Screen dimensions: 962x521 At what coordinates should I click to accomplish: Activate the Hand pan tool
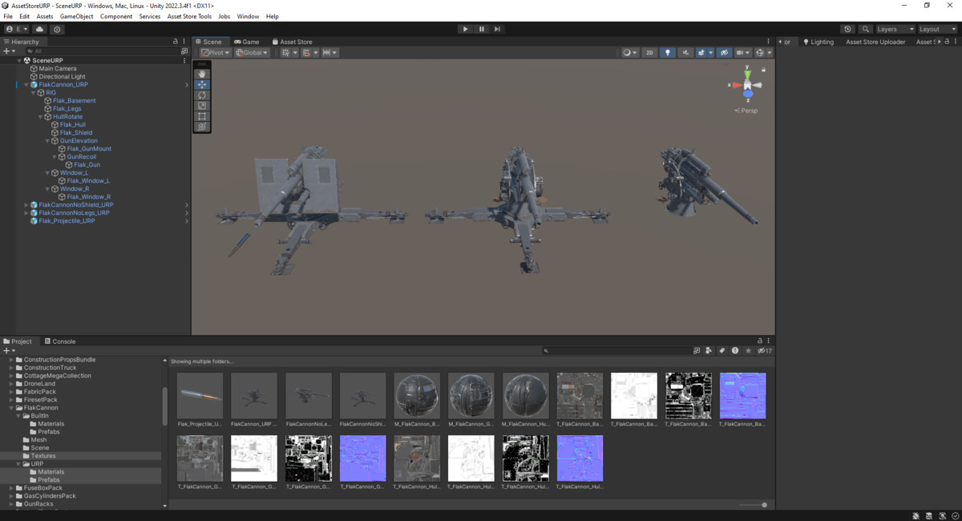pyautogui.click(x=201, y=73)
